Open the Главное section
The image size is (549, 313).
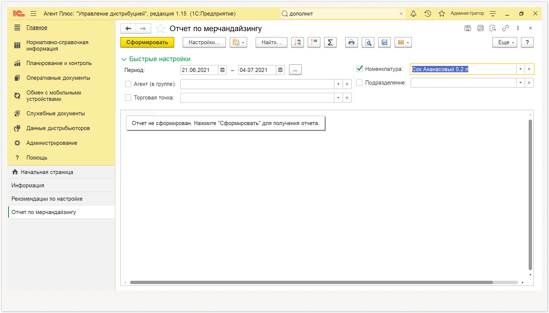point(37,28)
